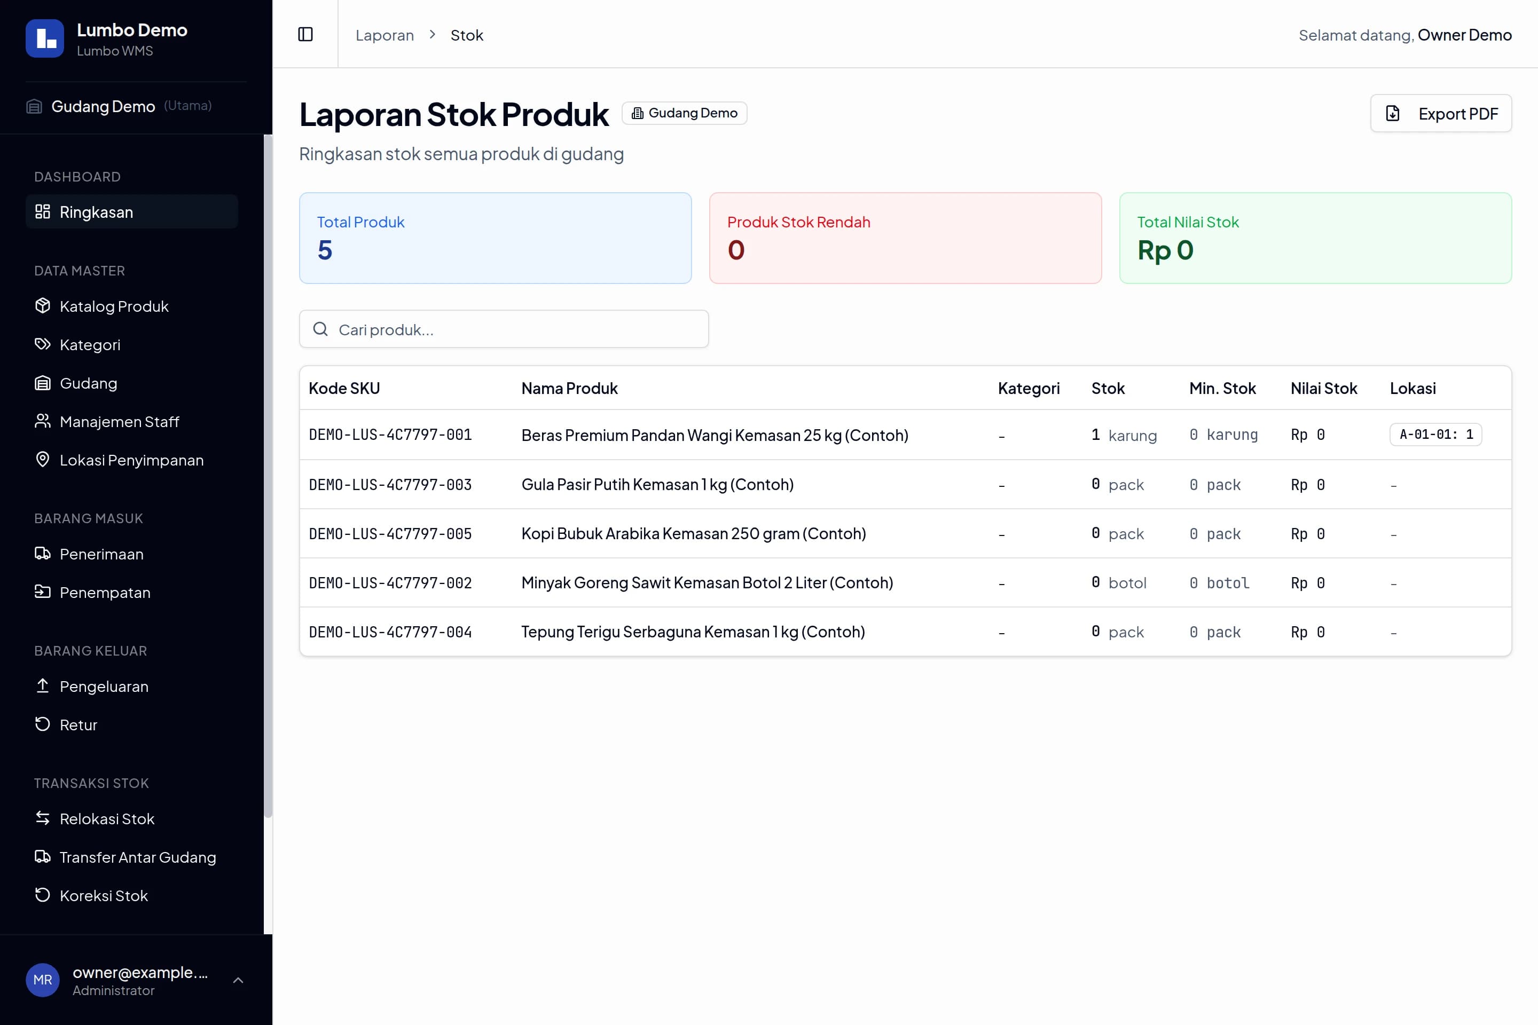Click the Transfer Antar Gudang truck icon
Image resolution: width=1538 pixels, height=1025 pixels.
pos(43,856)
